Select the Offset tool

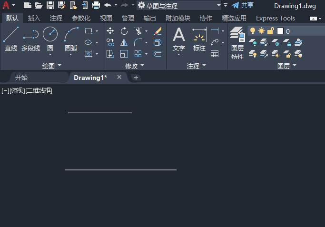point(158,54)
